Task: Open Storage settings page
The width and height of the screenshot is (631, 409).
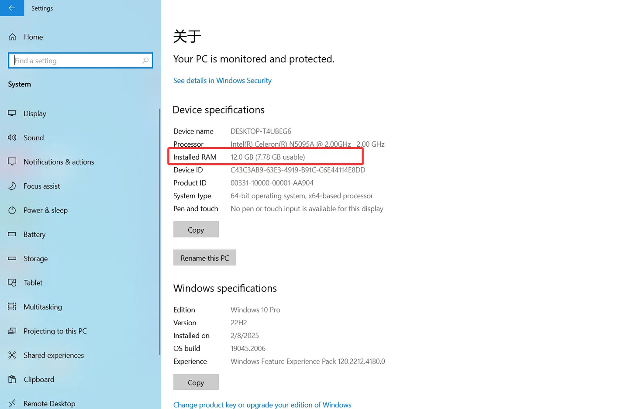Action: (x=35, y=259)
